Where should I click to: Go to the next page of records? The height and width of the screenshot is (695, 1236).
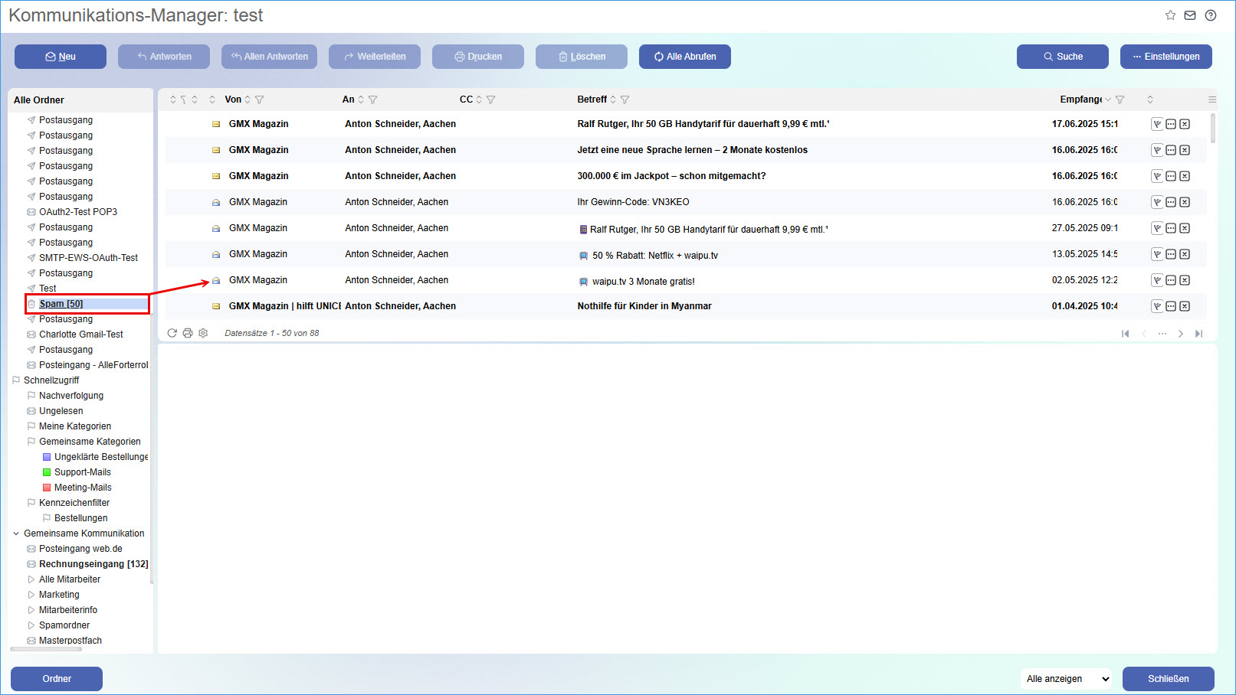pyautogui.click(x=1180, y=334)
